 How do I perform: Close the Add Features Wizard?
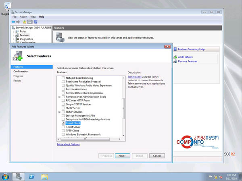click(x=167, y=47)
